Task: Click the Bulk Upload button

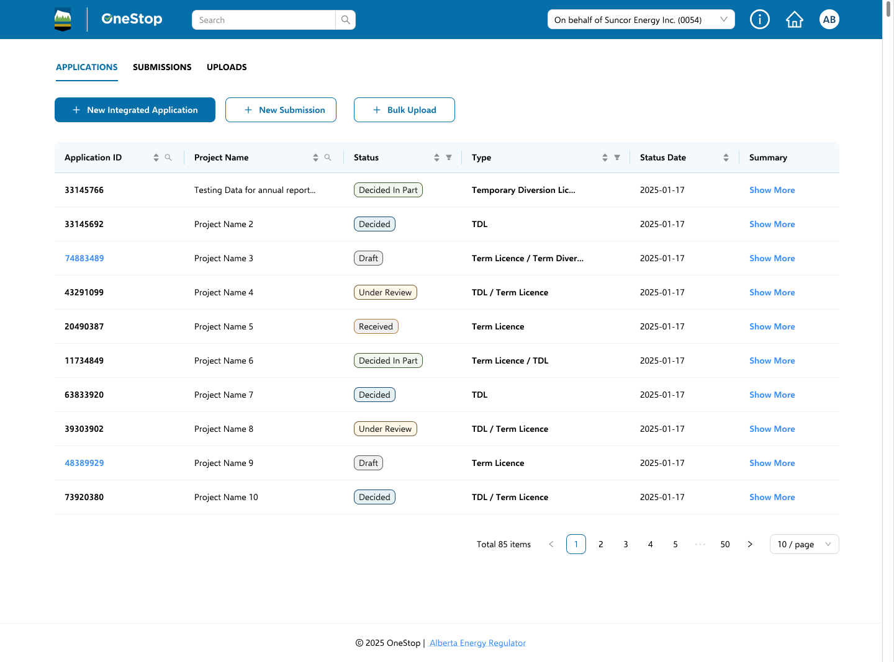Action: pos(404,110)
